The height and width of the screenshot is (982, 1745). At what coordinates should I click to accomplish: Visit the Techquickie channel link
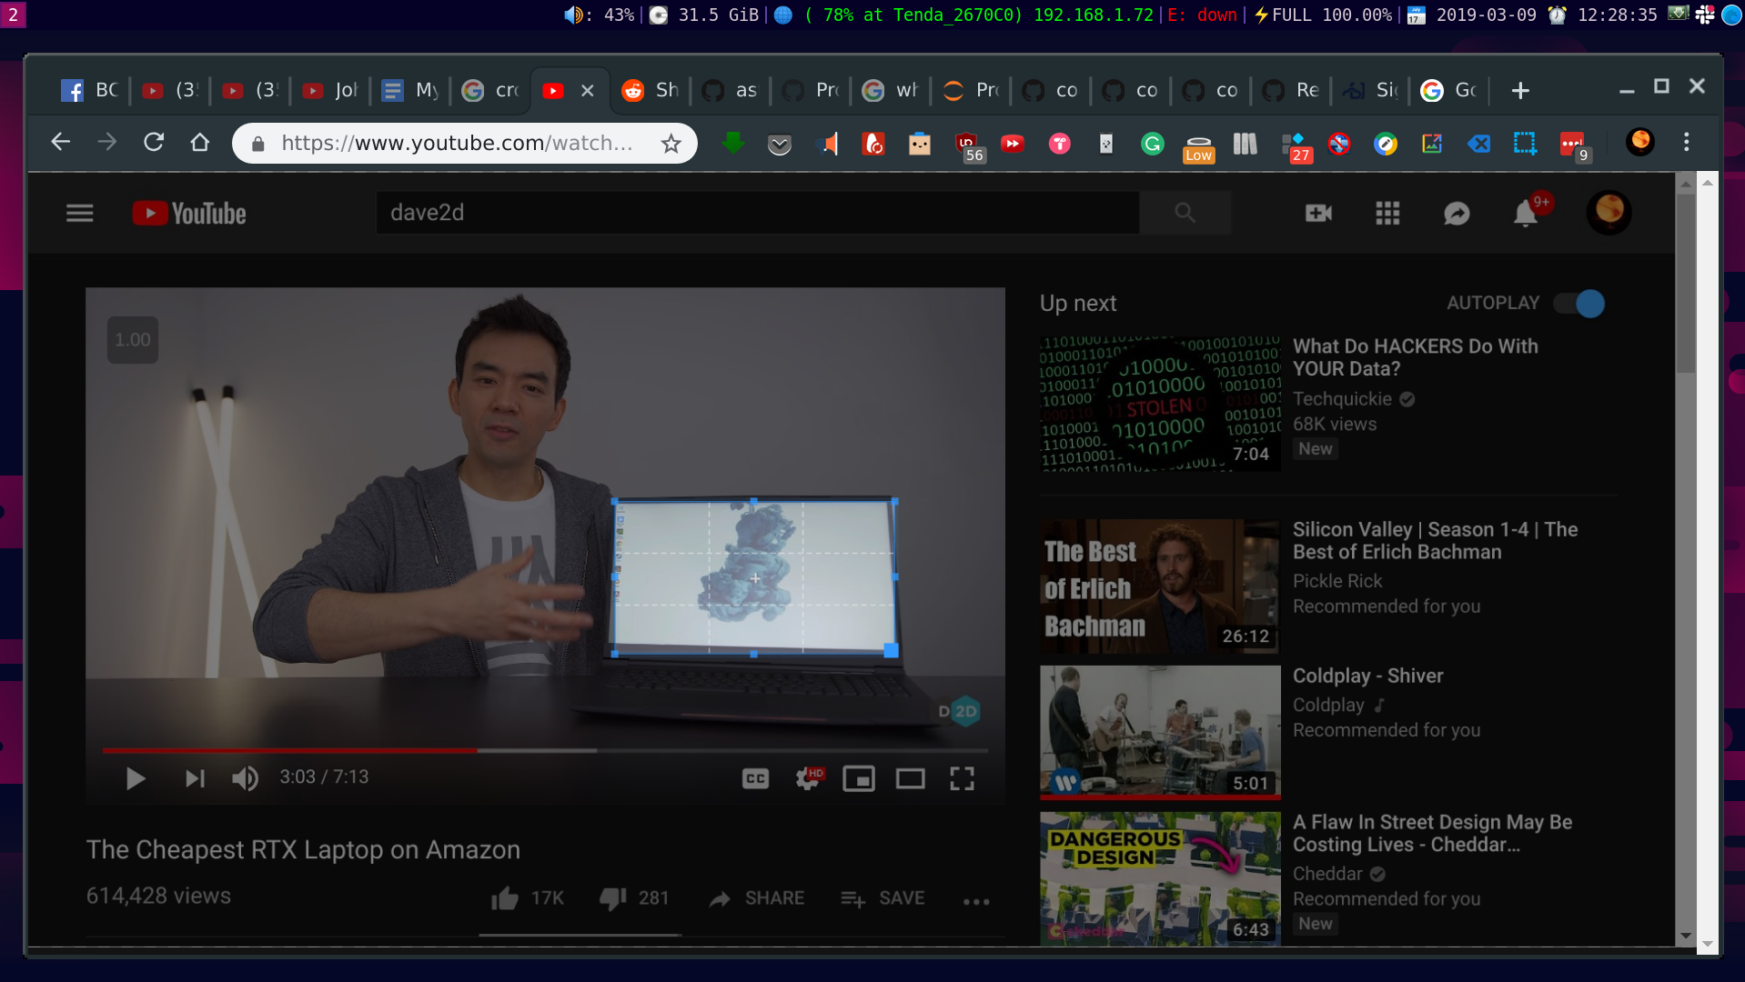pos(1342,399)
